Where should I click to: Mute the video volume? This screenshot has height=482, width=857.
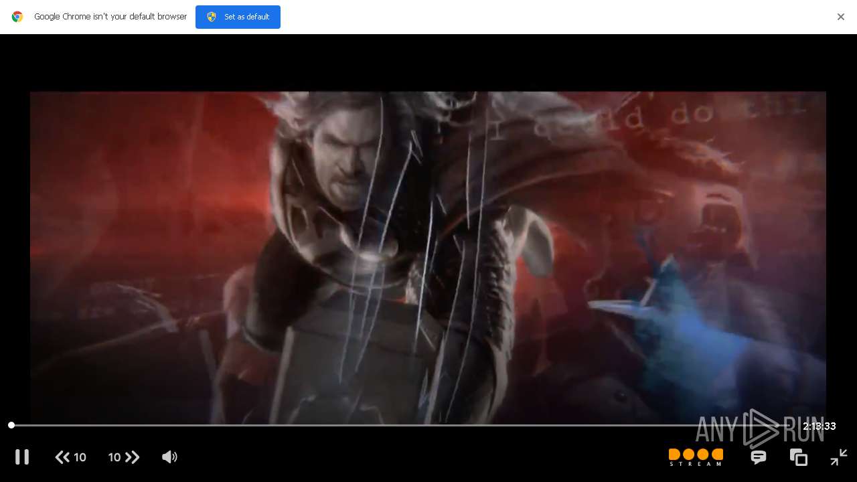click(169, 457)
